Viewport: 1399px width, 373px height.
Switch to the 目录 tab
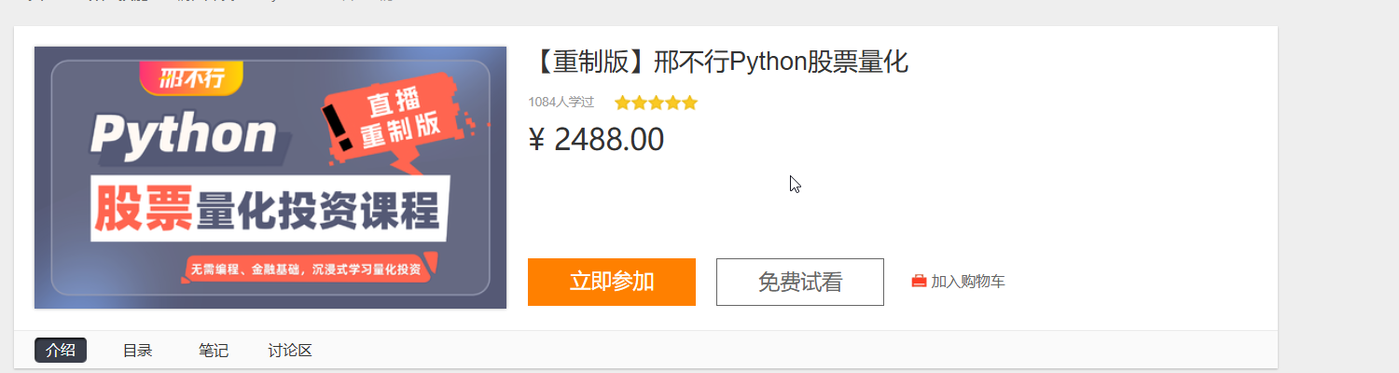click(x=138, y=351)
